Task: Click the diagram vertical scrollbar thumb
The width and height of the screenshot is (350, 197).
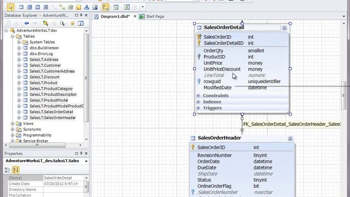Action: pyautogui.click(x=343, y=96)
